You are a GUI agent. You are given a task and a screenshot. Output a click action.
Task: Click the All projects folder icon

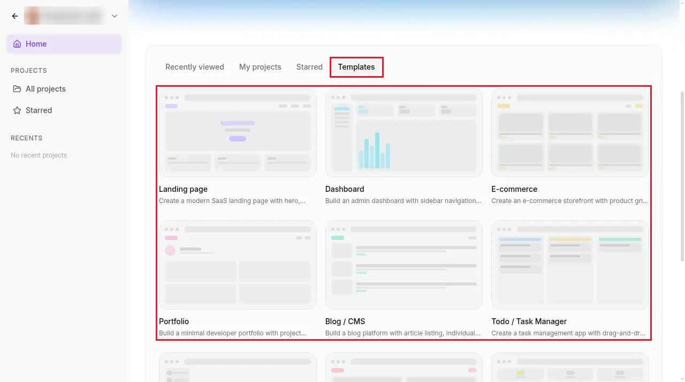pyautogui.click(x=17, y=89)
